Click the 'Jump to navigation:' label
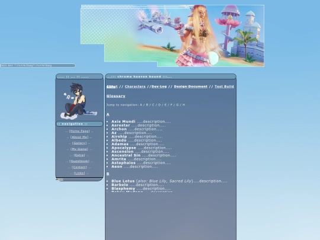This screenshot has height=240, width=320. [123, 105]
